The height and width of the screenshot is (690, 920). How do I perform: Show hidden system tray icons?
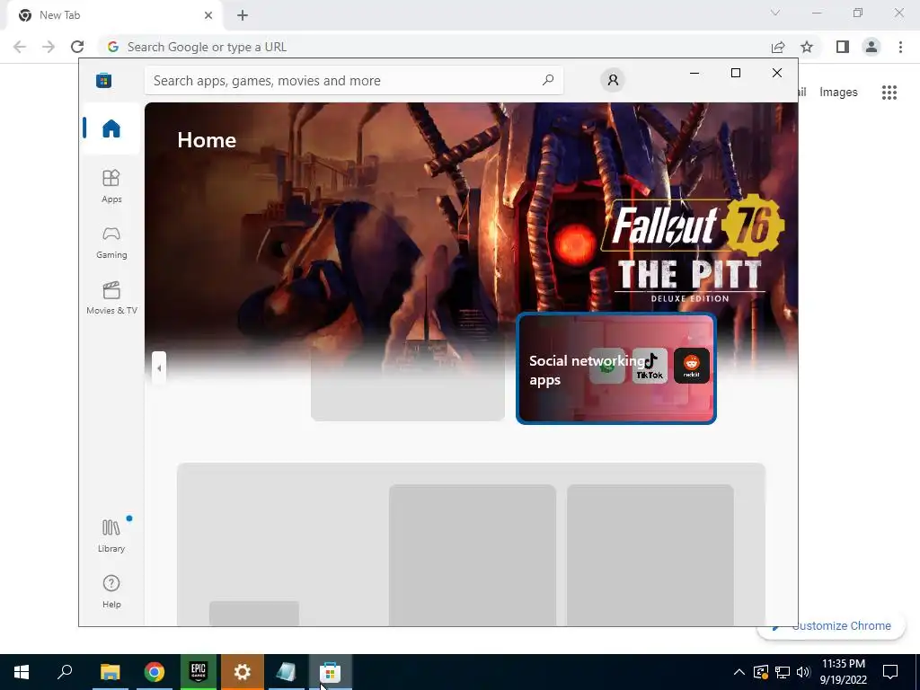pos(739,672)
